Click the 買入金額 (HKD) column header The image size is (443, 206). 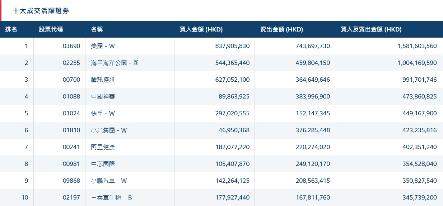[x=201, y=29]
